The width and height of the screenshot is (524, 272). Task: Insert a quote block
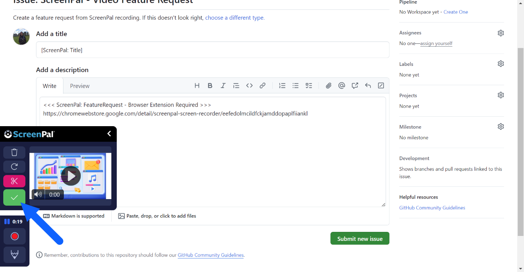tap(236, 86)
